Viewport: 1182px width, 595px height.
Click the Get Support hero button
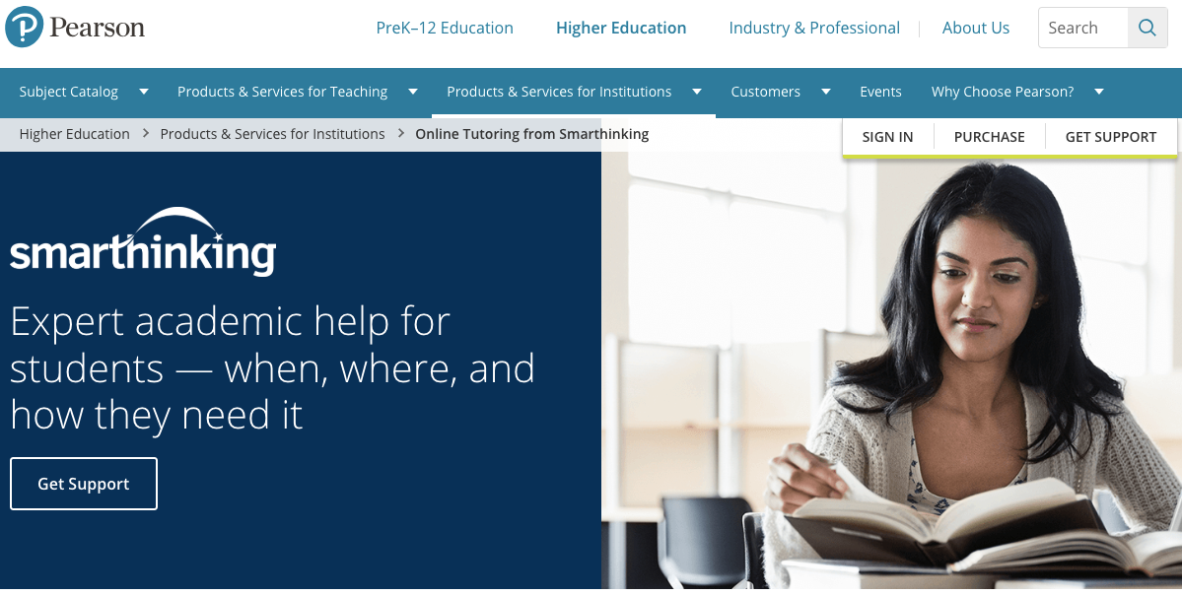pos(84,484)
